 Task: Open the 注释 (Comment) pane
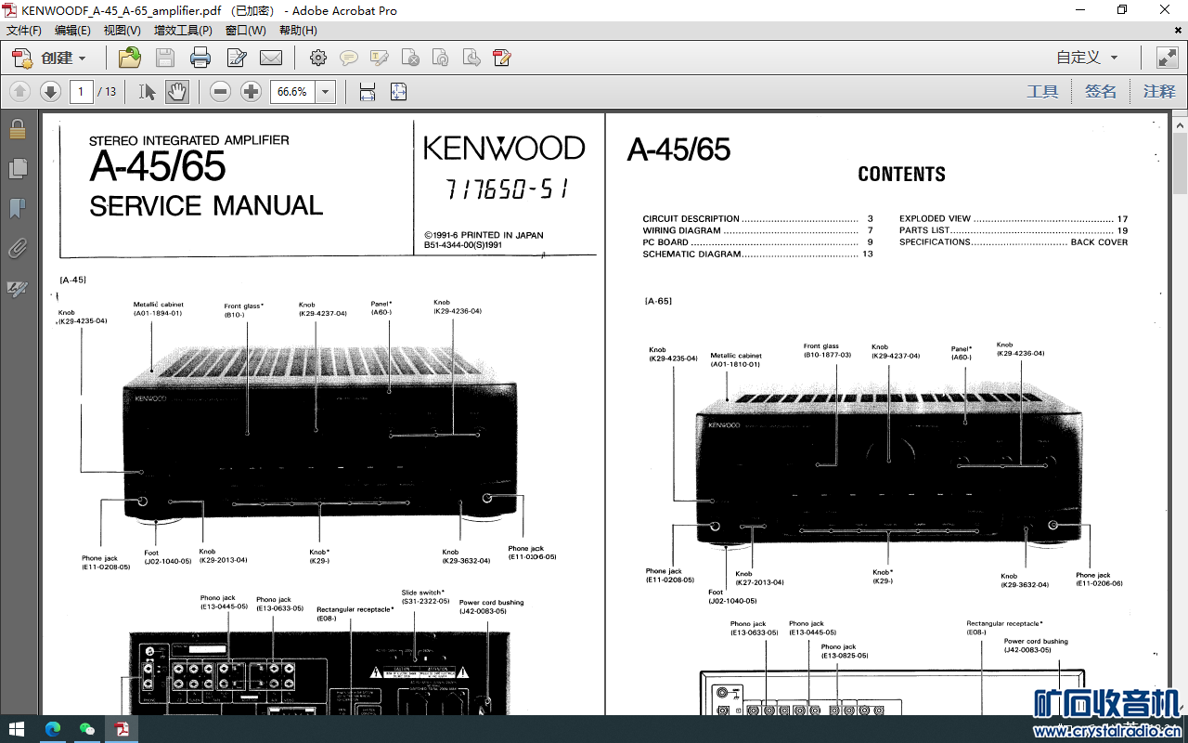pyautogui.click(x=1159, y=91)
